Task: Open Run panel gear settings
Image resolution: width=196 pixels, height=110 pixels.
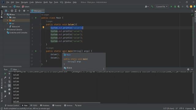Action: pyautogui.click(x=188, y=69)
